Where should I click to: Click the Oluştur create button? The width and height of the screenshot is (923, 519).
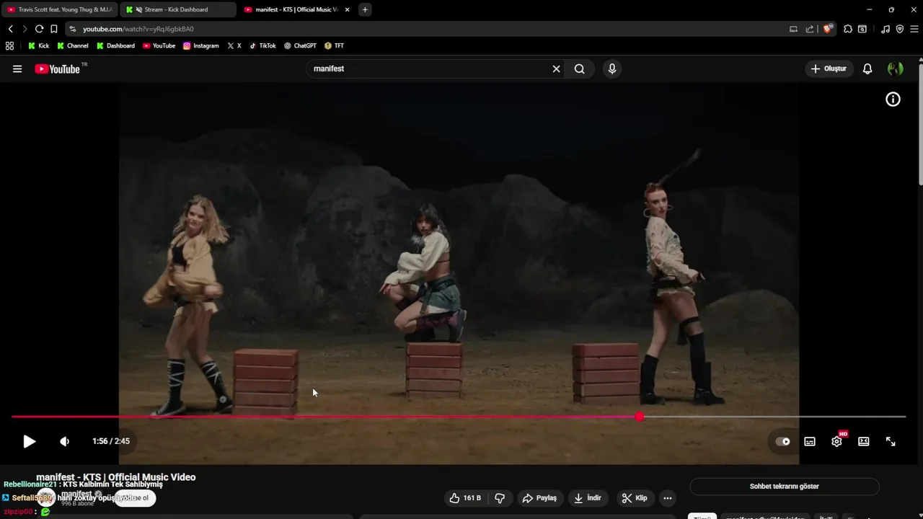[829, 68]
